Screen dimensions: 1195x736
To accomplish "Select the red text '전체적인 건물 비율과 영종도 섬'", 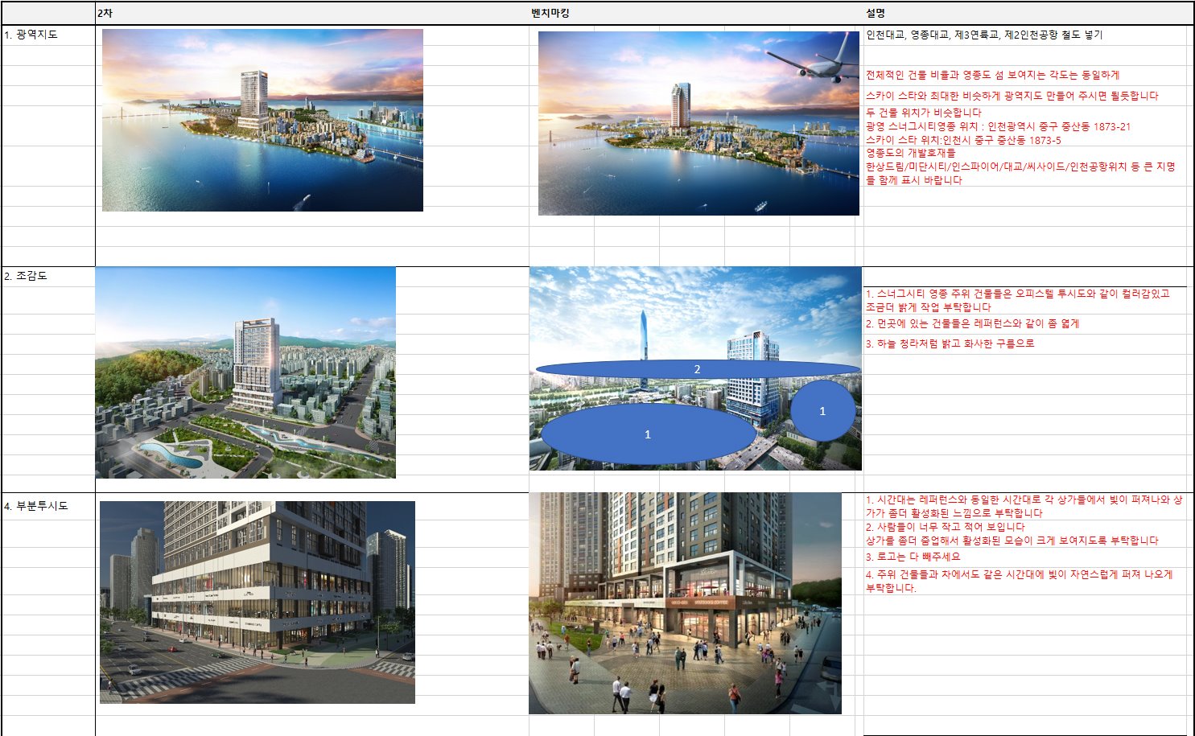I will (x=992, y=75).
